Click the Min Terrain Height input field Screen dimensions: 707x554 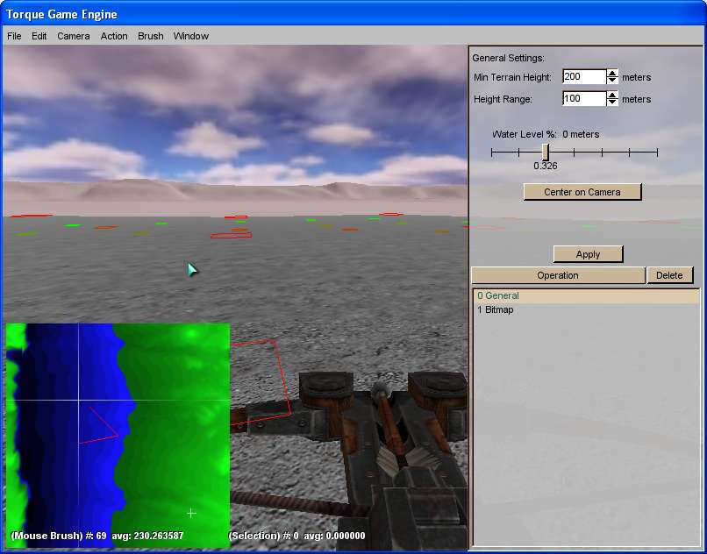pyautogui.click(x=583, y=77)
